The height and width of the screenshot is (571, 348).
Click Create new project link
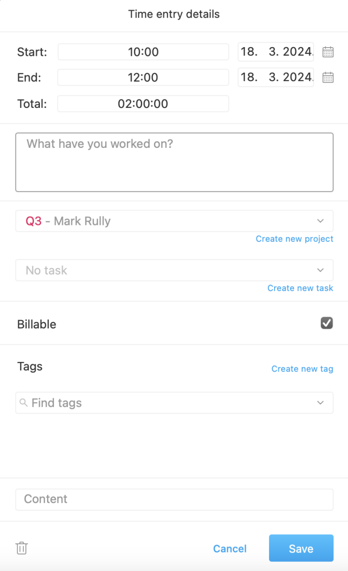295,239
